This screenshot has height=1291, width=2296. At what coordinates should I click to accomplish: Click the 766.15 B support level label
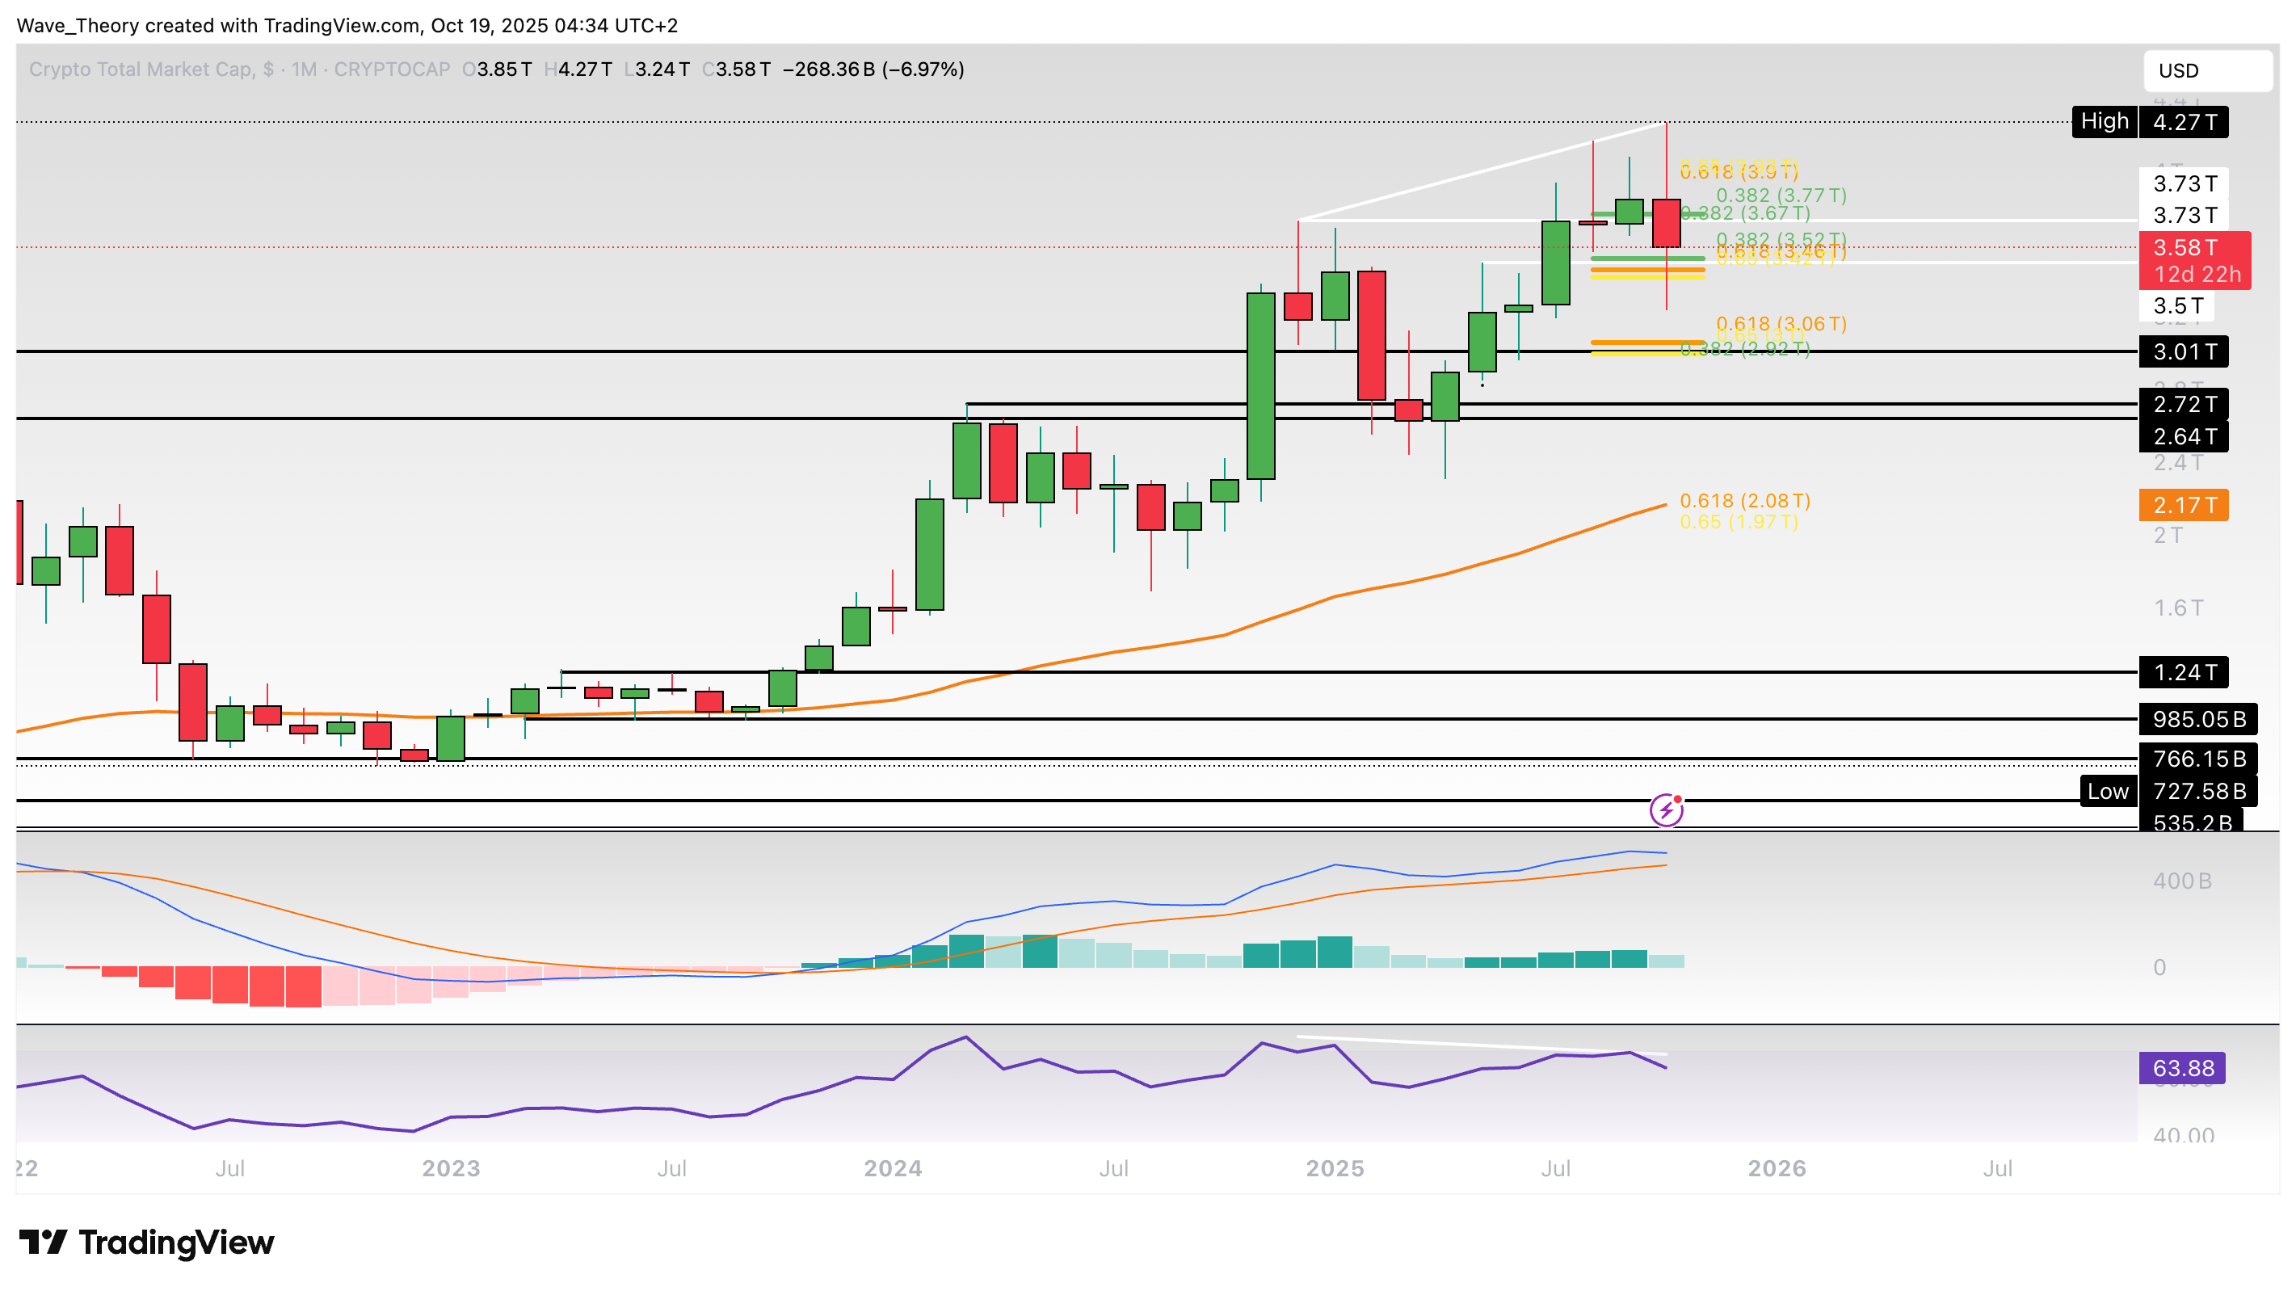2197,759
